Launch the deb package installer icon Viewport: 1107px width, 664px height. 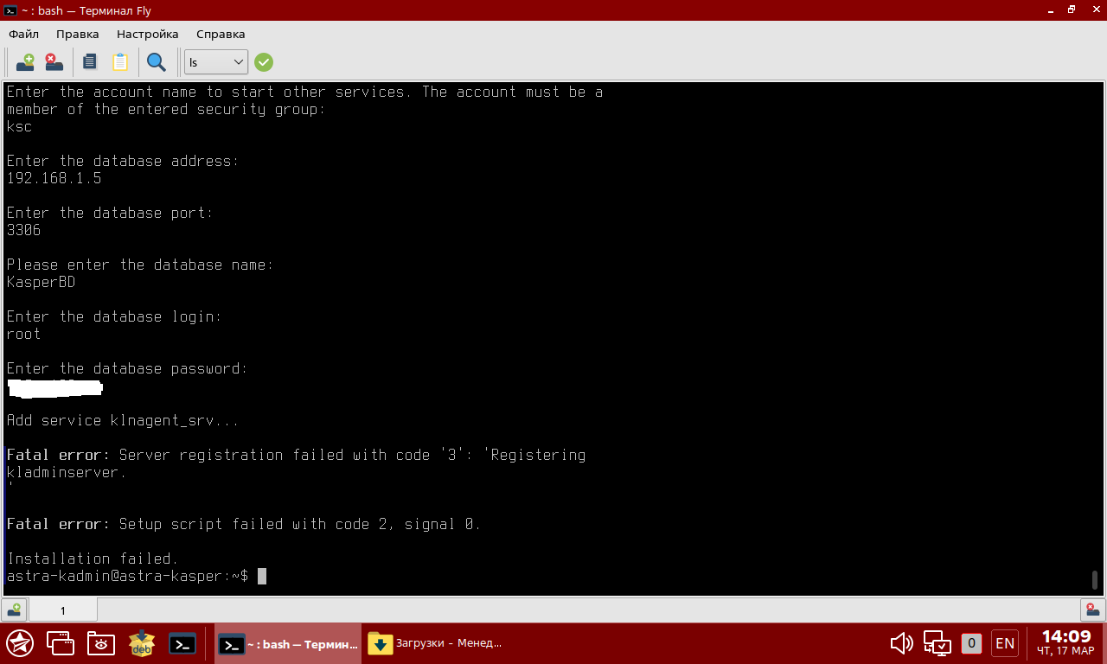coord(142,643)
